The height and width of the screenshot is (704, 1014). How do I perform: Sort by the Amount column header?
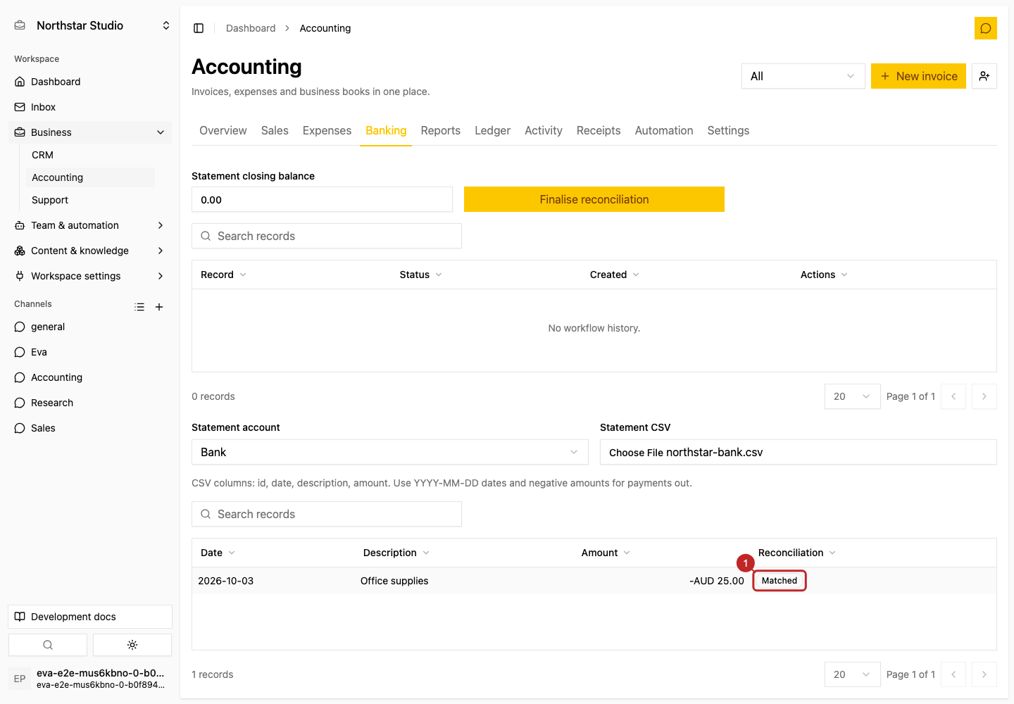606,553
